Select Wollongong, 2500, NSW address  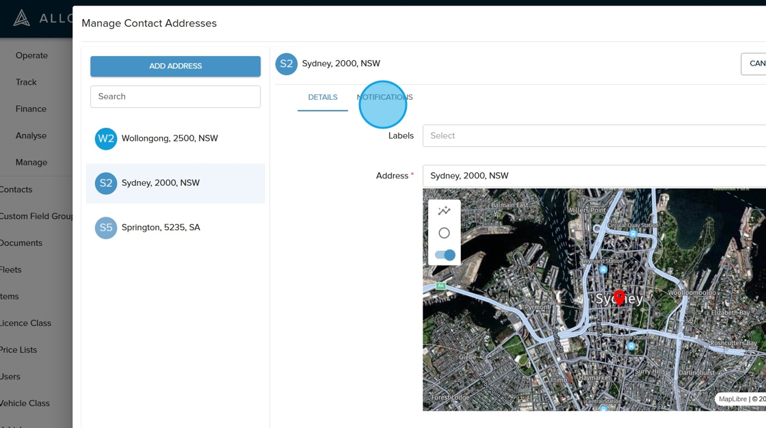point(170,139)
